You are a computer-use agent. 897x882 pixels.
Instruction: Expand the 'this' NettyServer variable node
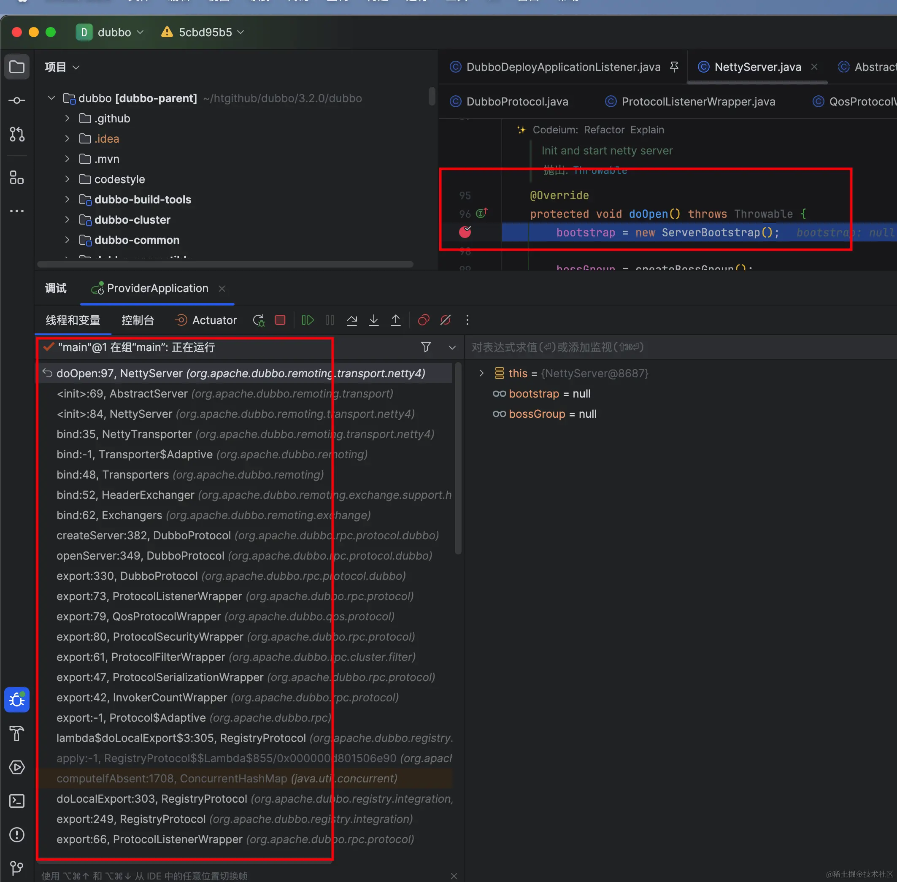[x=481, y=373]
